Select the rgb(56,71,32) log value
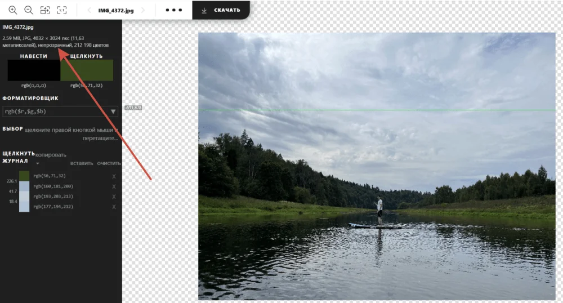Image resolution: width=563 pixels, height=303 pixels. click(x=50, y=176)
